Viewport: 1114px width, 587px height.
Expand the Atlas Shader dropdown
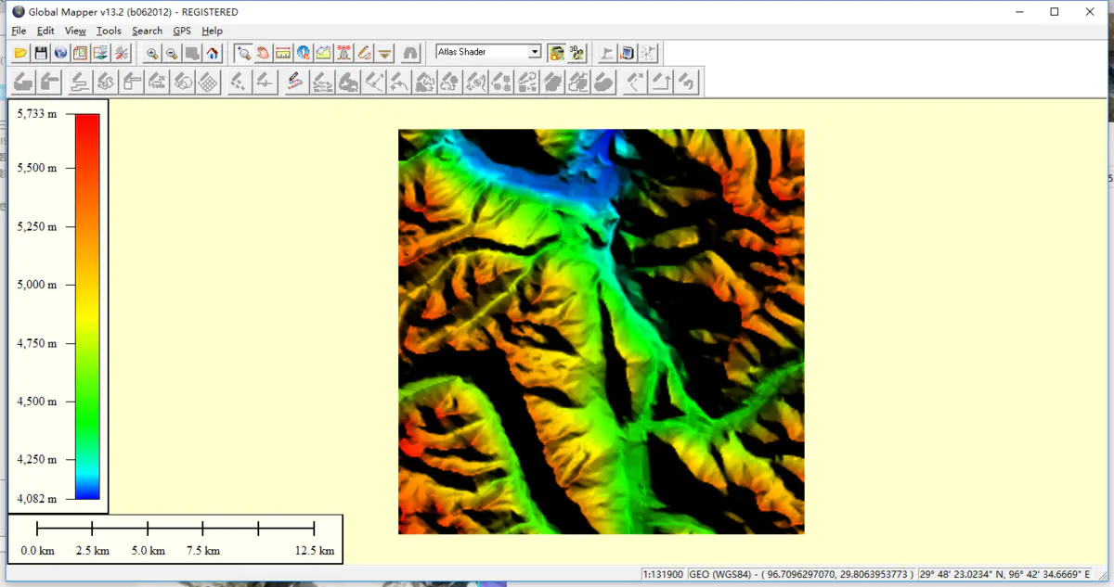[535, 52]
